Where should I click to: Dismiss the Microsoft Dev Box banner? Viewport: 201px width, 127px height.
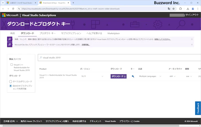tap(192, 45)
